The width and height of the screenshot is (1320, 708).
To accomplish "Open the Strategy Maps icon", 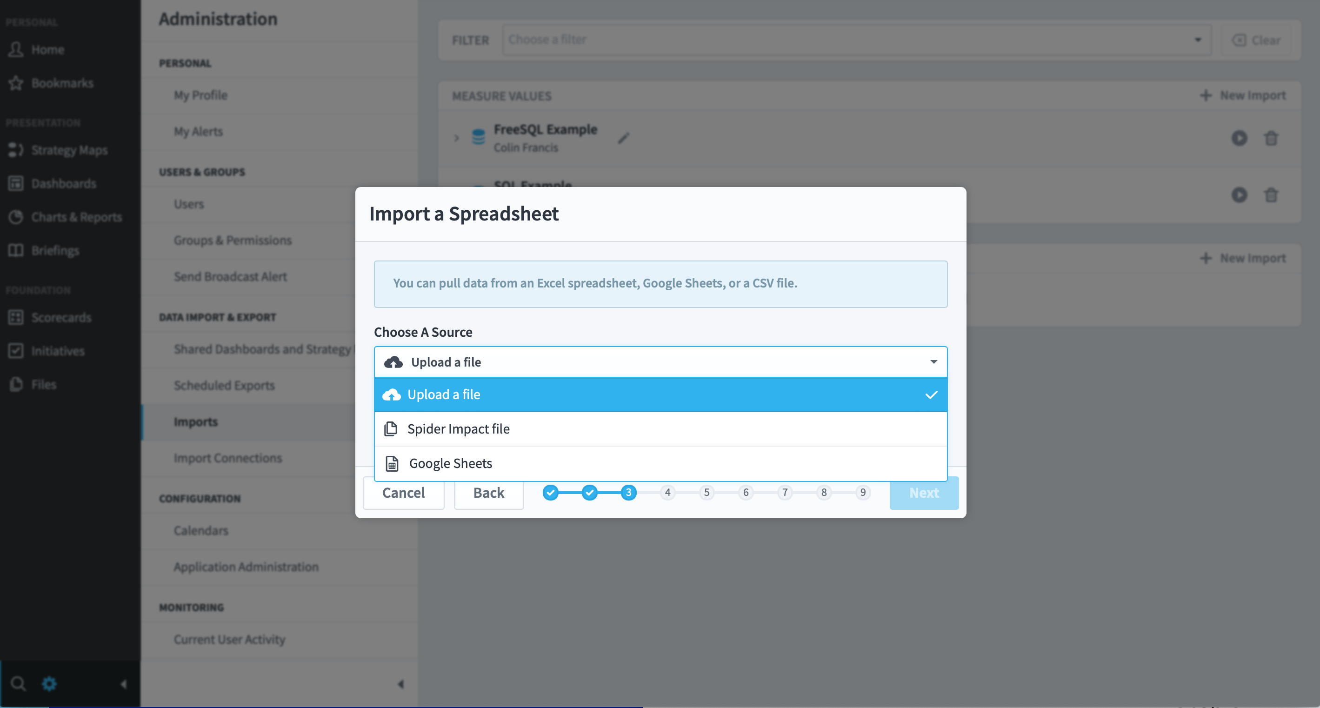I will pyautogui.click(x=16, y=150).
